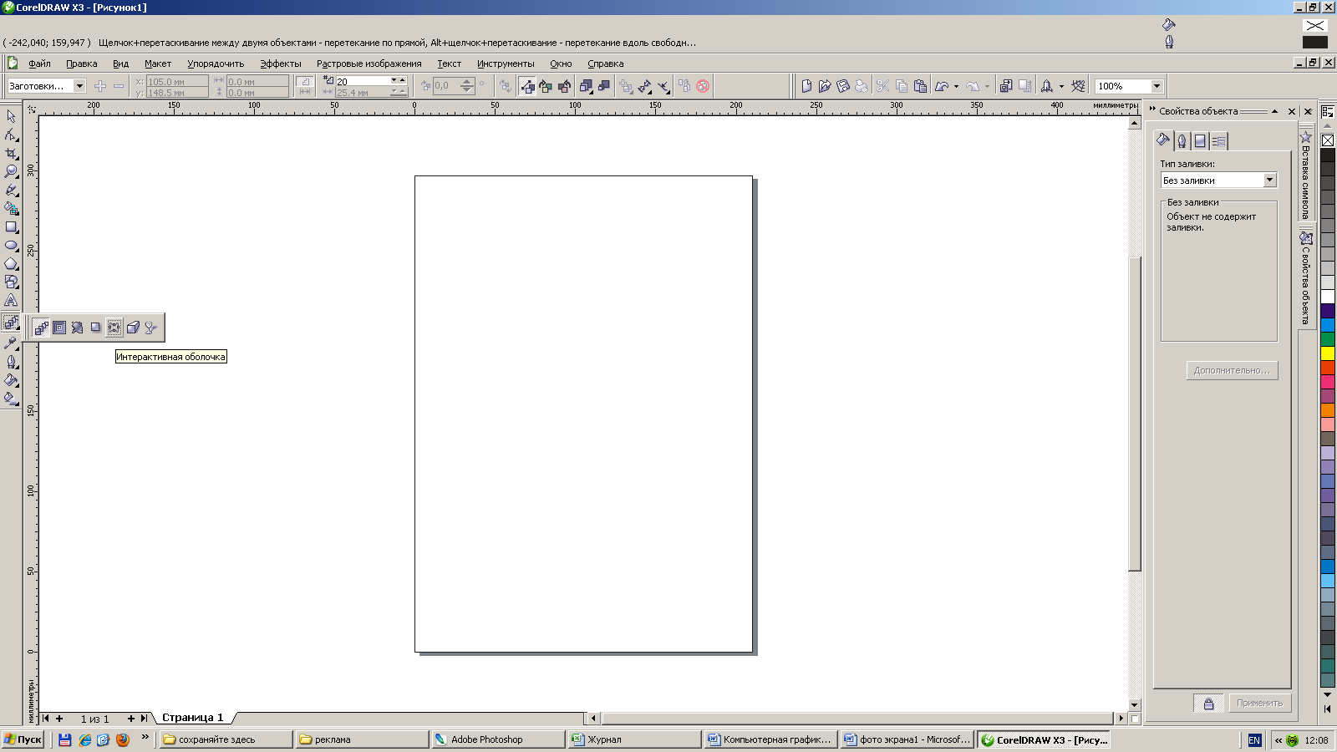
Task: Click the no-color X swatch
Action: [x=1328, y=140]
